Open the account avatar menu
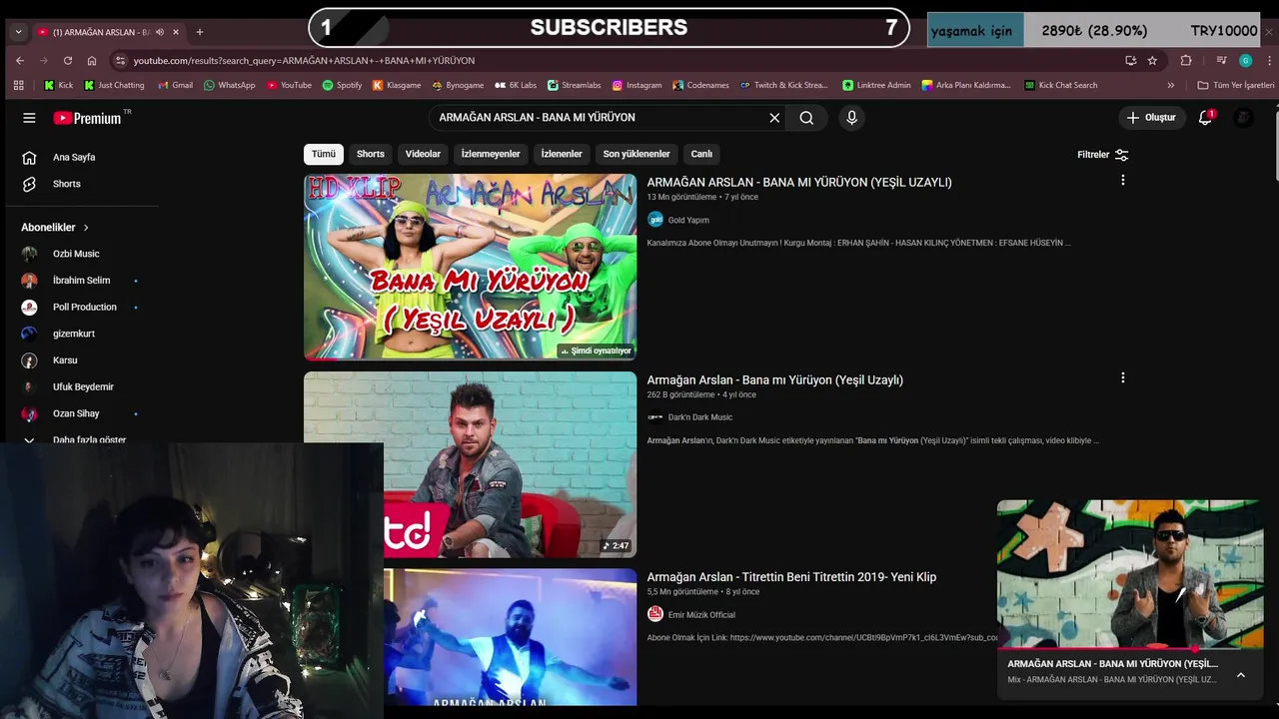This screenshot has height=719, width=1279. pos(1244,118)
